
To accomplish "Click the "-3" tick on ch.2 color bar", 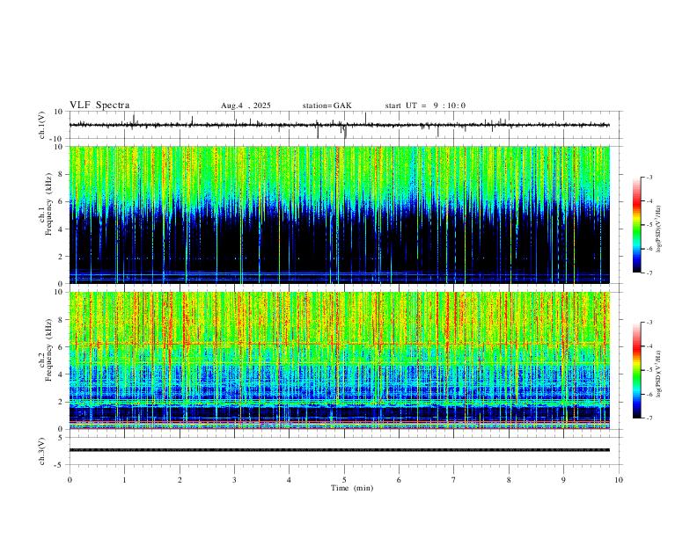I will tap(649, 323).
